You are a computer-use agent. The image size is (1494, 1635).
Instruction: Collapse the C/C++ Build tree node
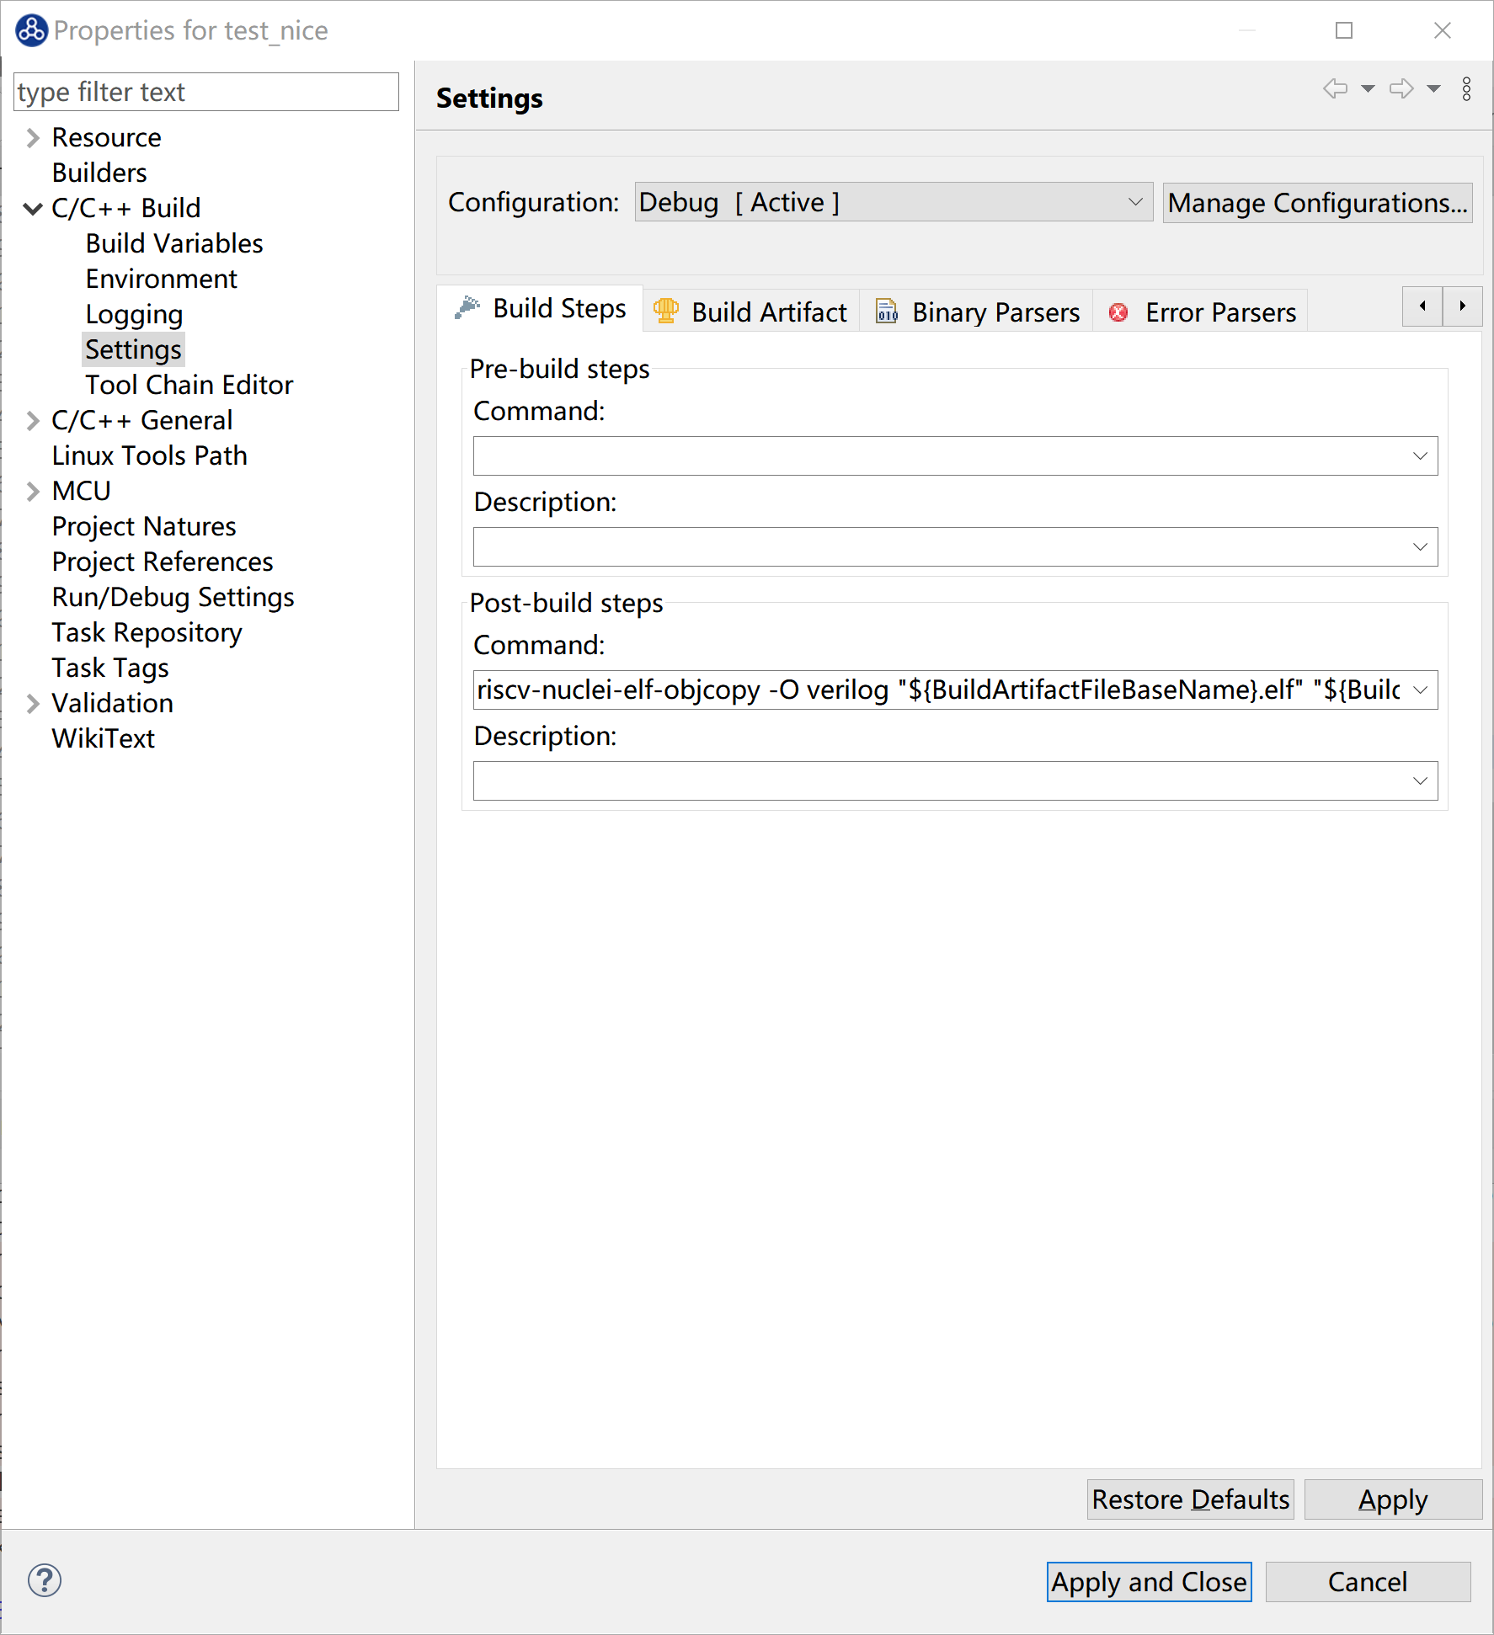pos(33,209)
